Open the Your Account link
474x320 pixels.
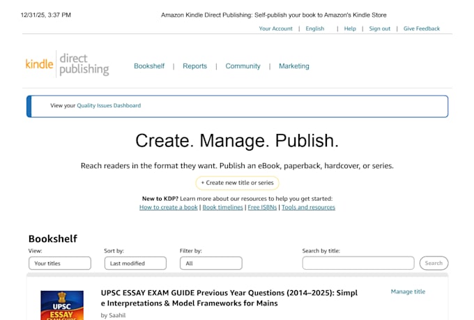coord(275,29)
